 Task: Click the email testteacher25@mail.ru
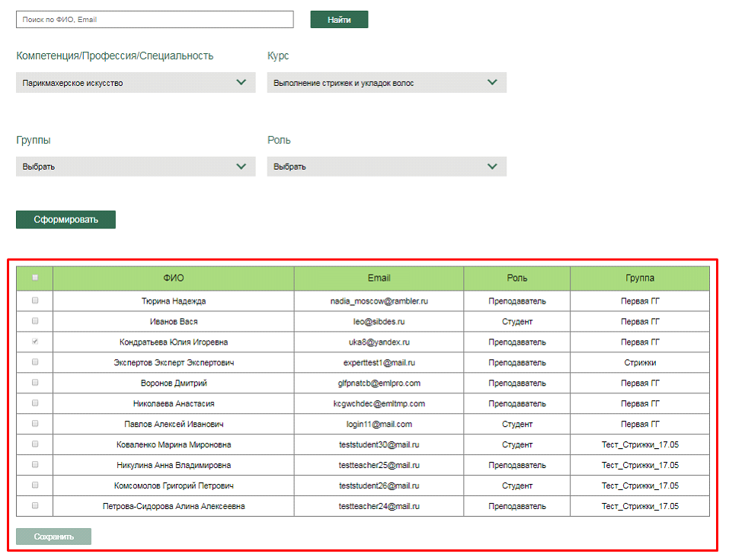[379, 465]
